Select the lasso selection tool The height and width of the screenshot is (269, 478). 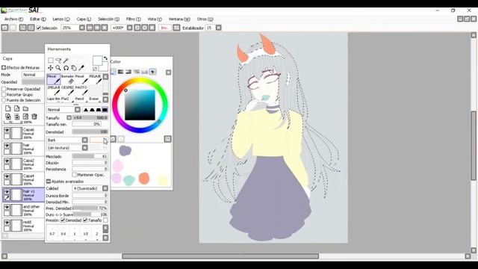pyautogui.click(x=58, y=61)
